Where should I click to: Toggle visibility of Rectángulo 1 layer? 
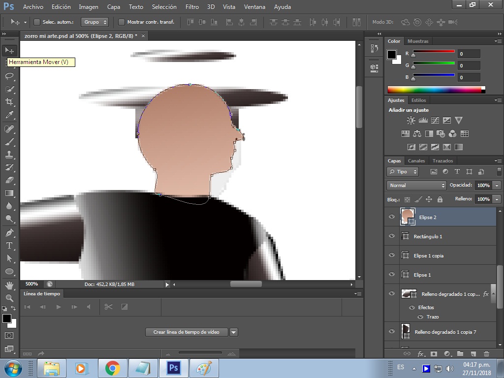point(391,236)
